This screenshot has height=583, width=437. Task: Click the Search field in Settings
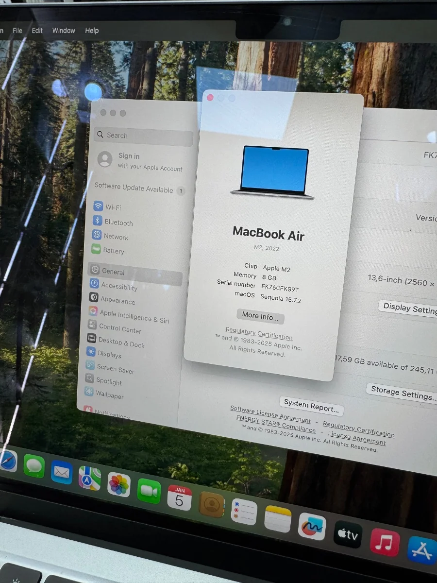point(143,136)
